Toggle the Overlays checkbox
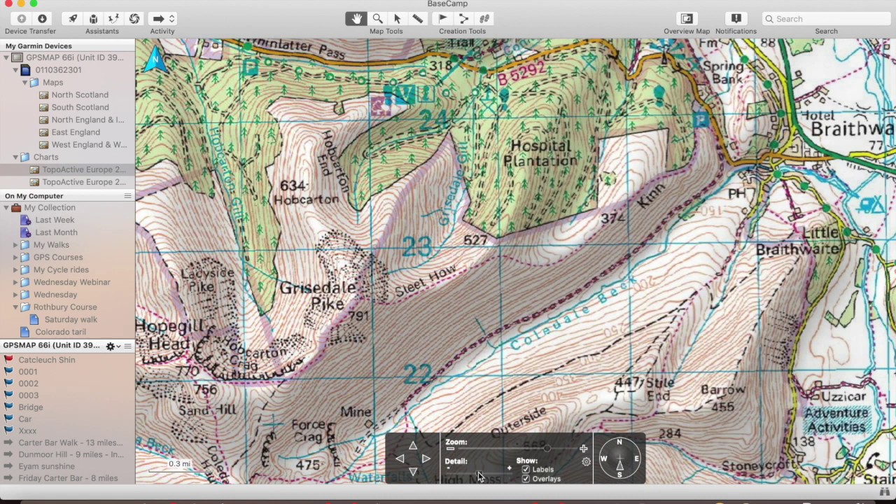Viewport: 896px width, 504px height. click(x=526, y=479)
